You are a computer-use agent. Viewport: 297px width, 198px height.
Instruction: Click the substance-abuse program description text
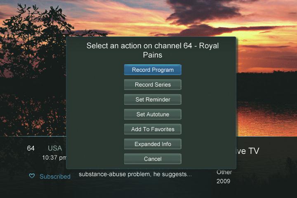click(x=135, y=174)
